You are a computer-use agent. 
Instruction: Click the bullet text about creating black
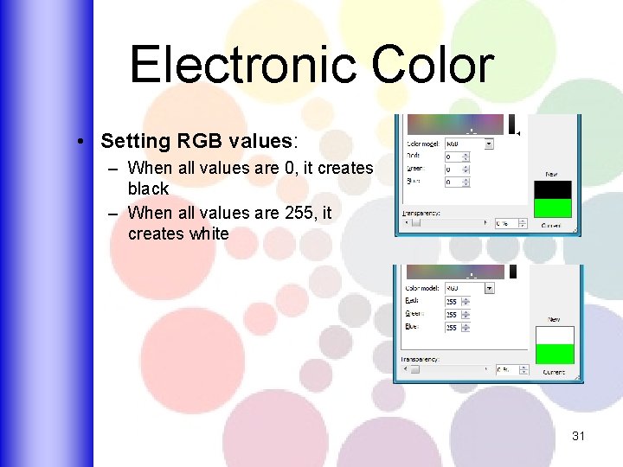[x=250, y=178]
